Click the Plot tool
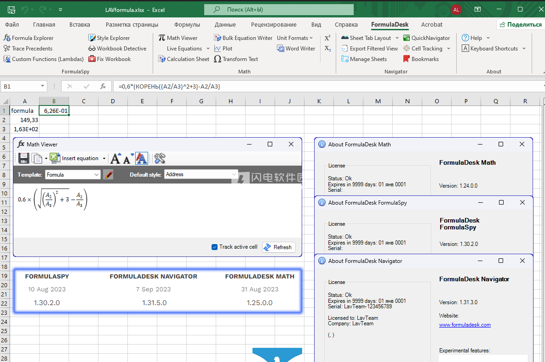The height and width of the screenshot is (362, 545). pos(223,49)
